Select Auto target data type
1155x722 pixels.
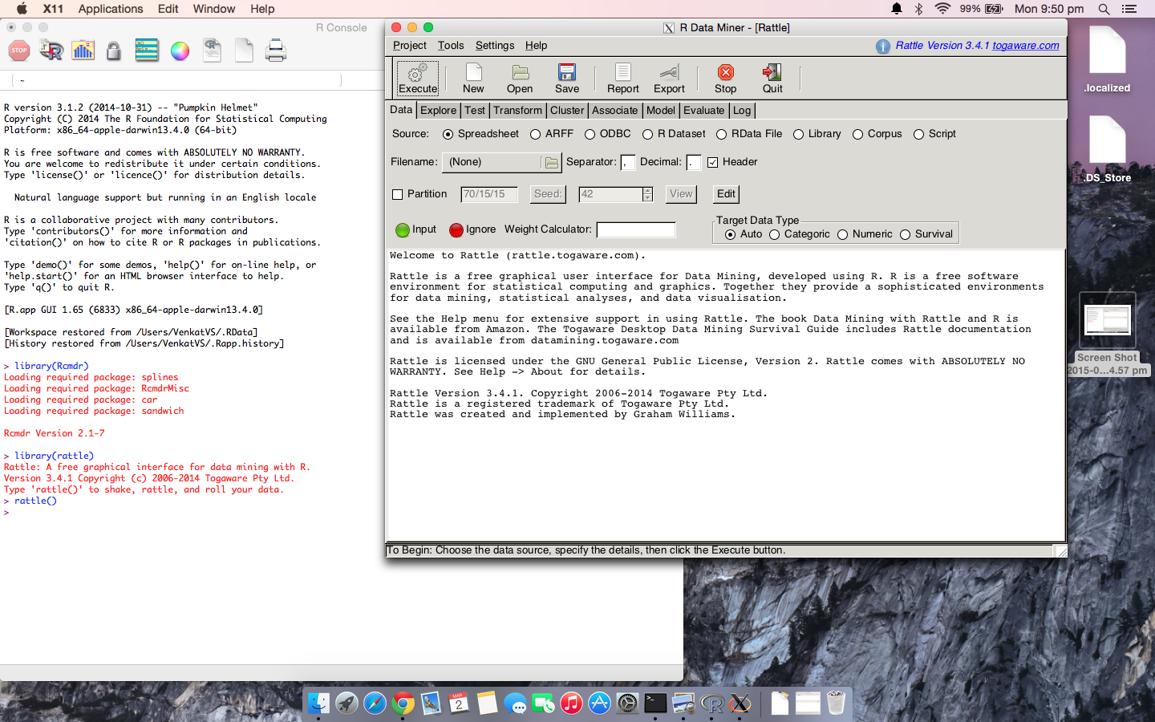click(744, 234)
